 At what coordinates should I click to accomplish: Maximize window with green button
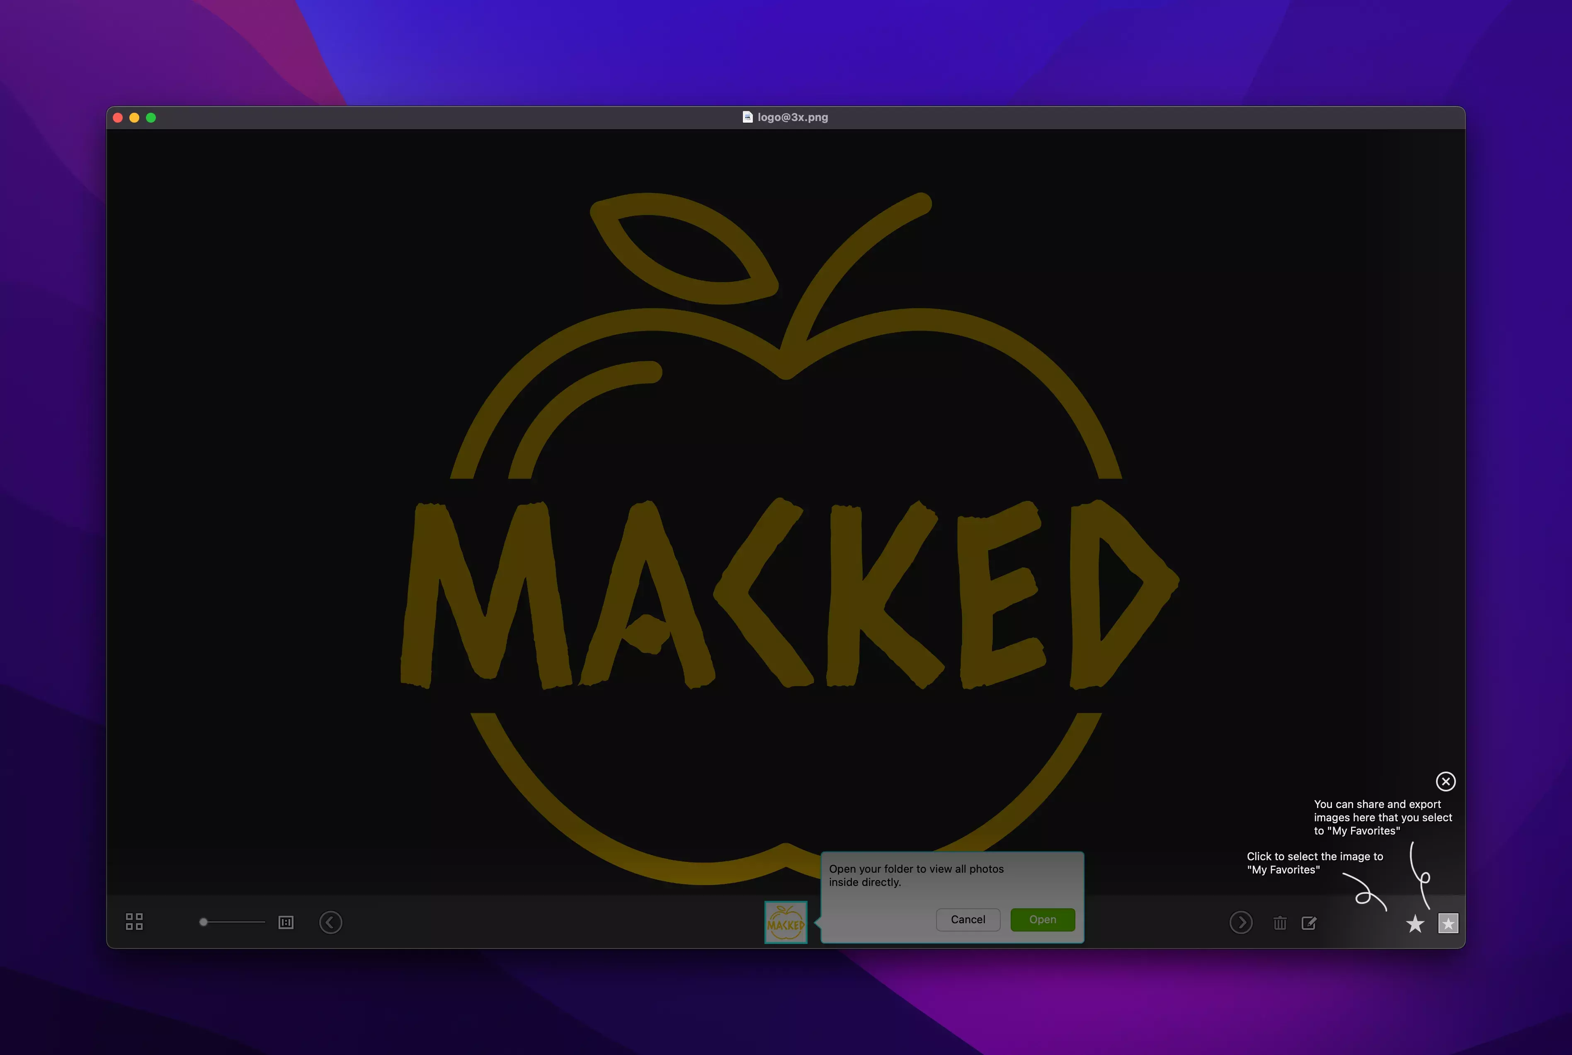point(151,118)
